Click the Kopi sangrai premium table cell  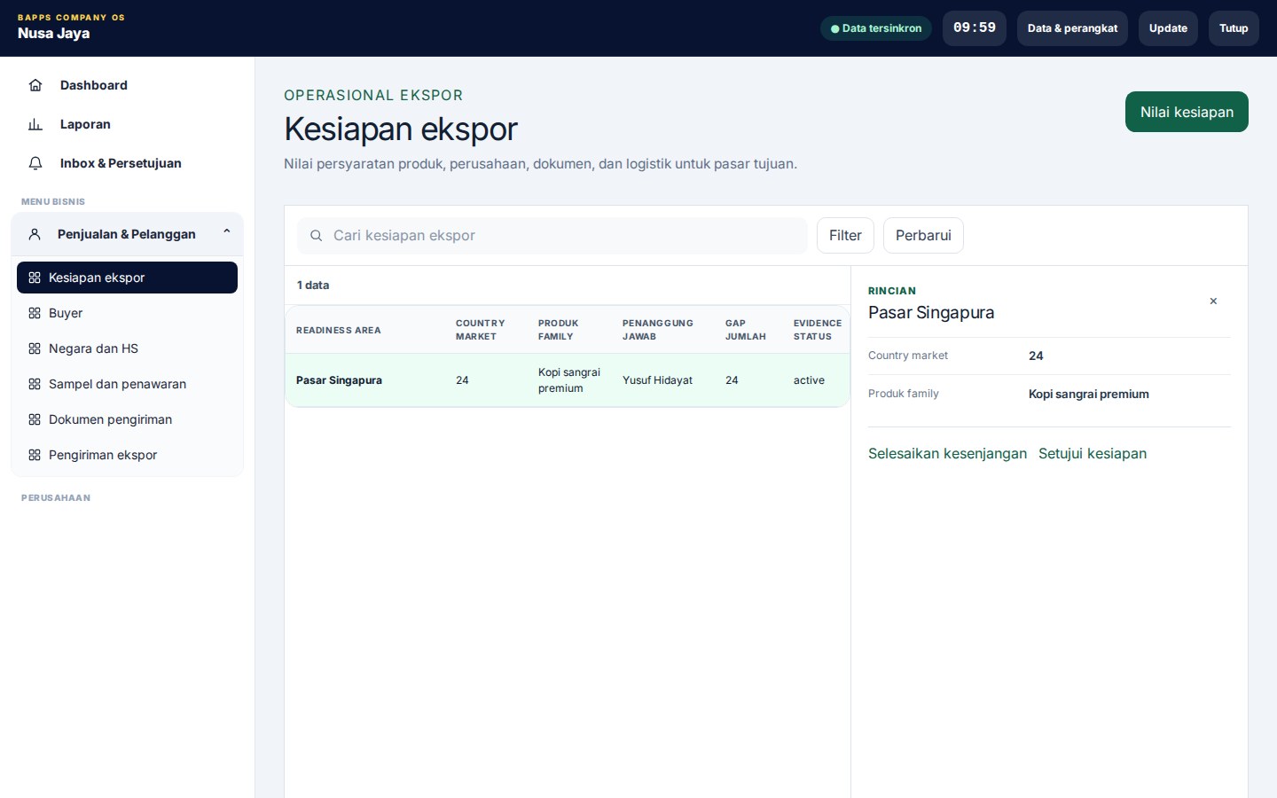pyautogui.click(x=569, y=380)
